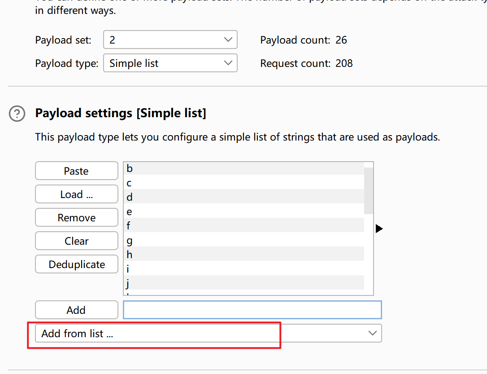Click the black arrow beside the payload list
The width and height of the screenshot is (487, 374).
click(379, 229)
